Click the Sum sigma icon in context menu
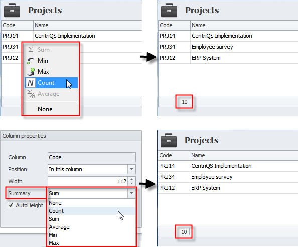 click(31, 50)
